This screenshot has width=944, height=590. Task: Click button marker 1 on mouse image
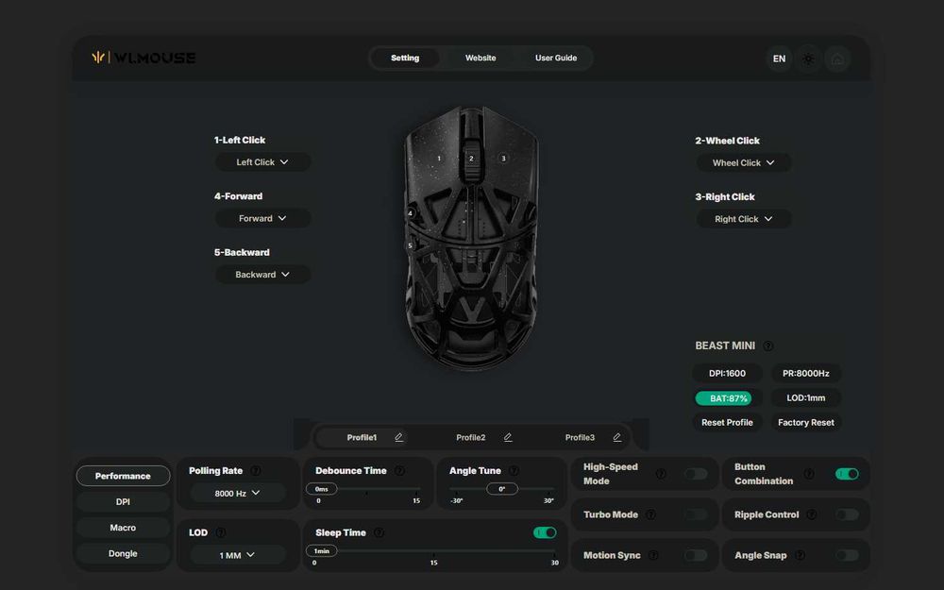(x=439, y=159)
